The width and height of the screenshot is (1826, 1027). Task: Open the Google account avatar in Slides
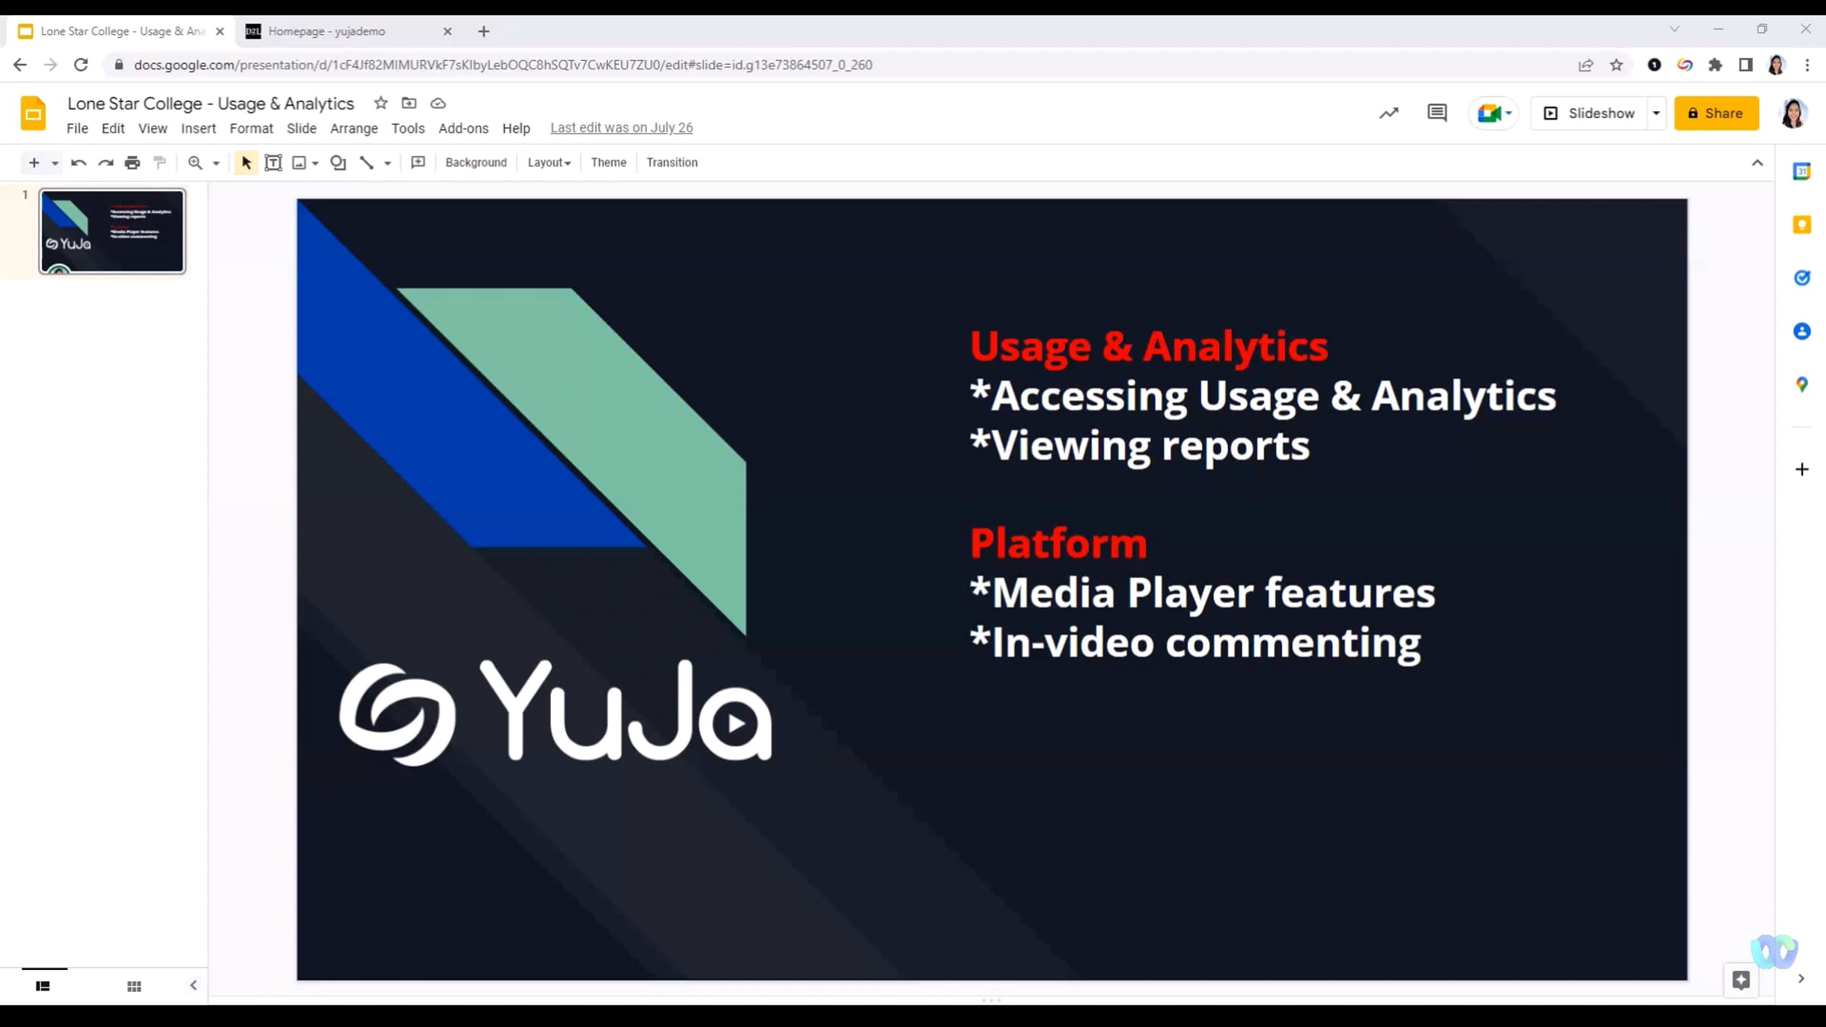[x=1793, y=113]
